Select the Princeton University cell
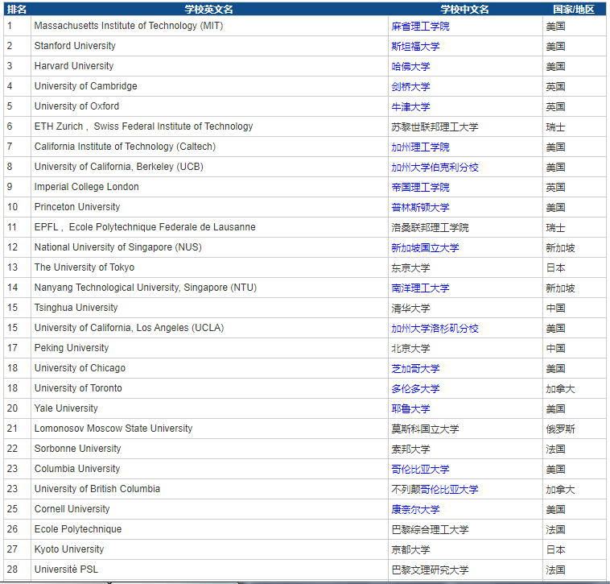Viewport: 610px width, 584px height. point(209,207)
